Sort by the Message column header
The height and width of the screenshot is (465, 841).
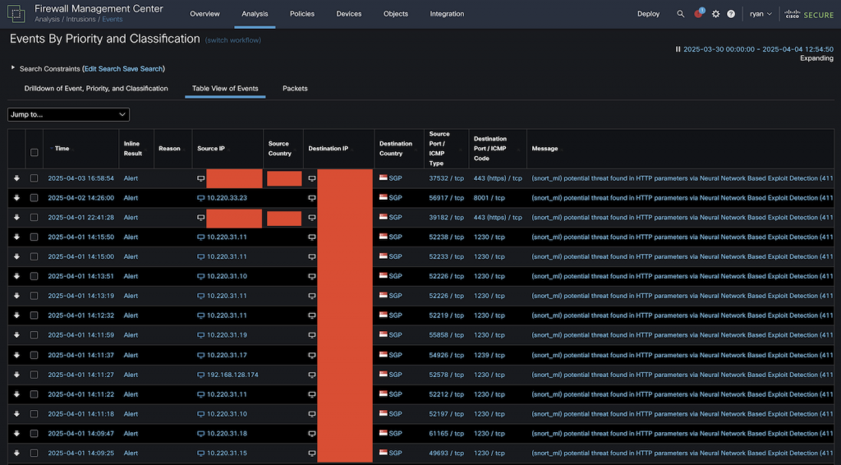pos(545,149)
